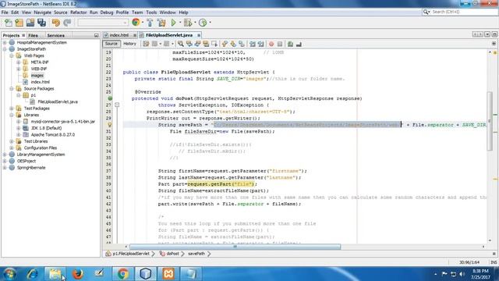Expand the HospitalManagementSystem project node
The image size is (499, 281).
point(5,42)
